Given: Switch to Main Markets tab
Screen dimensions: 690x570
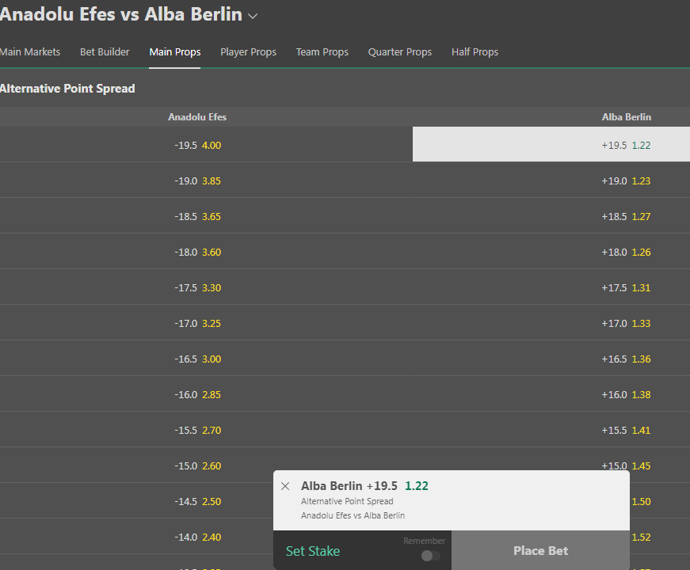Looking at the screenshot, I should [30, 52].
